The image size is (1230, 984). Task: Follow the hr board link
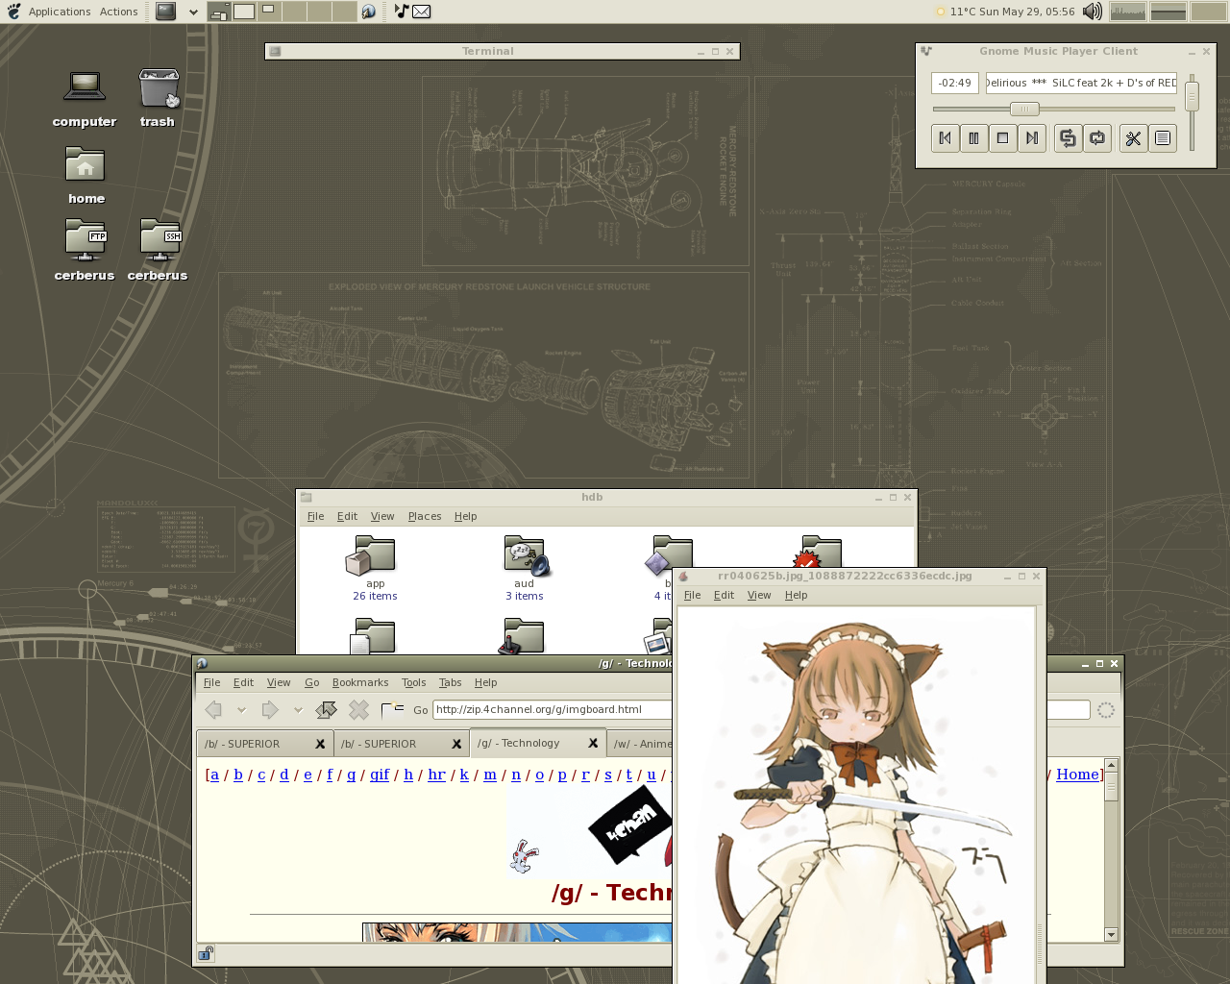436,774
